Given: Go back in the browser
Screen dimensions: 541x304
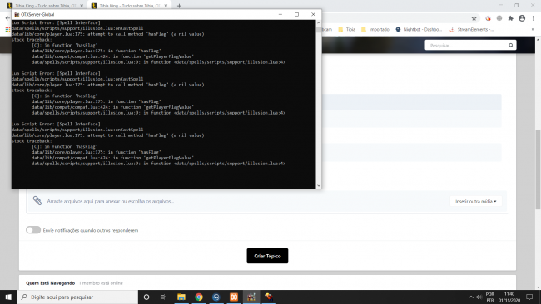Looking at the screenshot, I should [x=7, y=18].
